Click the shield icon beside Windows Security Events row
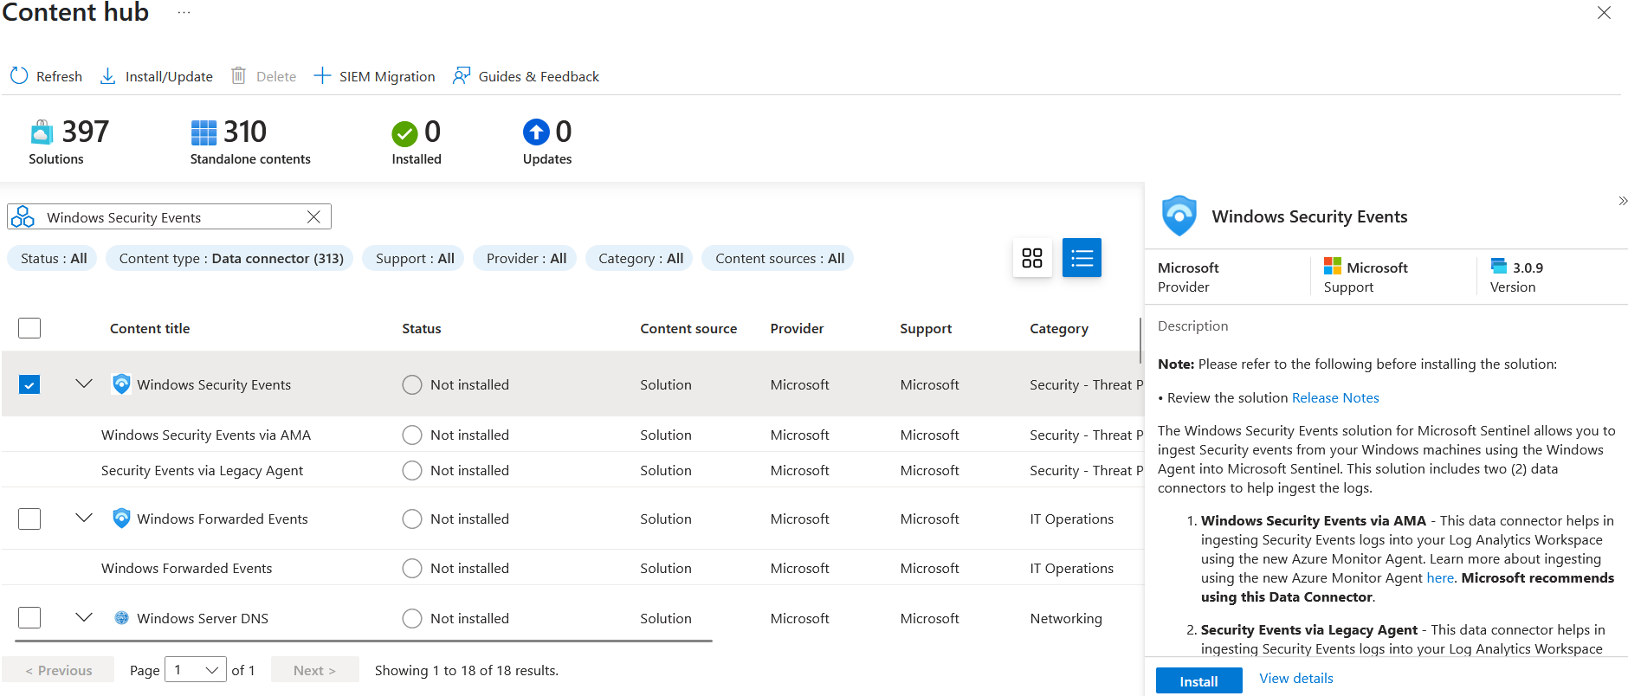 (x=121, y=383)
